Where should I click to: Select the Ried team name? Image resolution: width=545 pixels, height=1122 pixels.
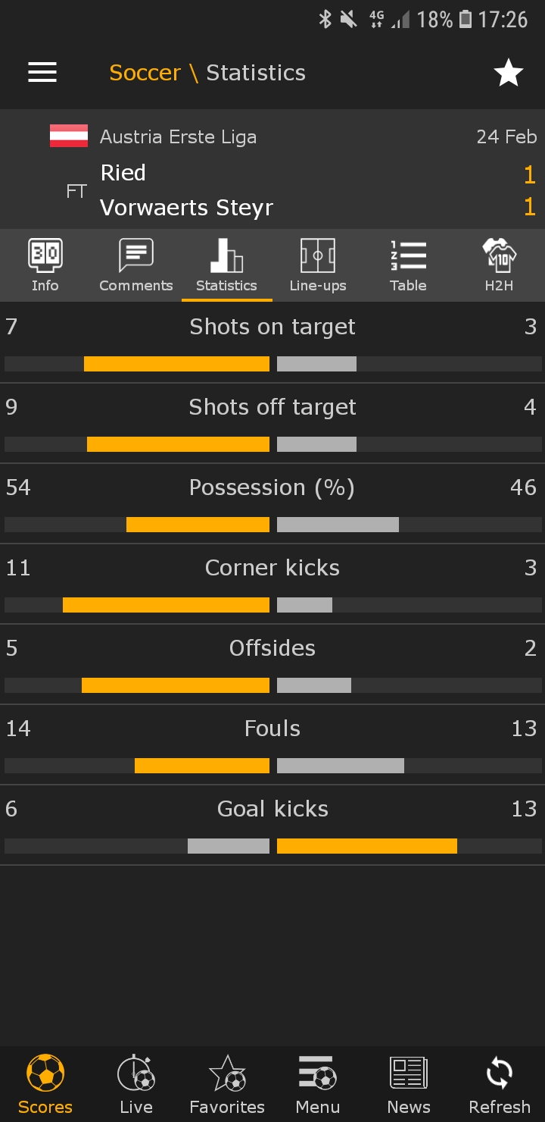[123, 173]
